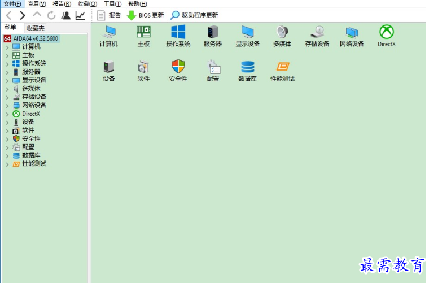Open the 文件(F) menu

tap(12, 4)
